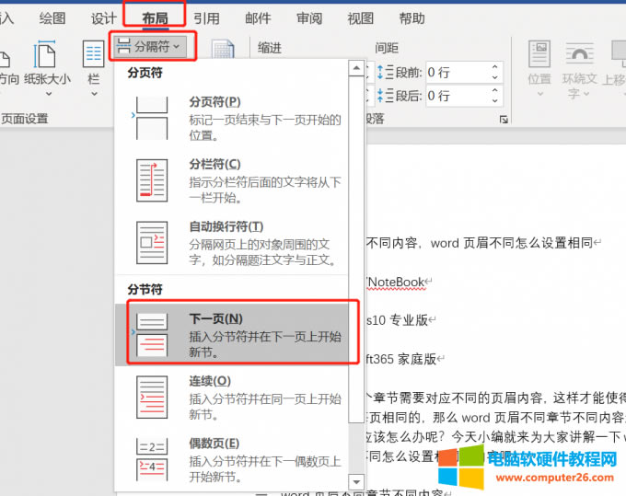Click the 栏 columns icon
The image size is (626, 496).
pos(93,63)
